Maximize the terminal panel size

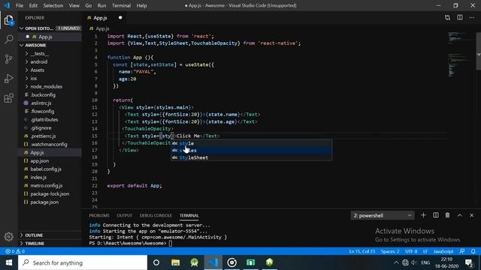(x=459, y=215)
